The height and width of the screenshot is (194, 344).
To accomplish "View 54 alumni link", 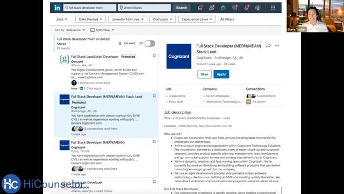I will (x=259, y=102).
